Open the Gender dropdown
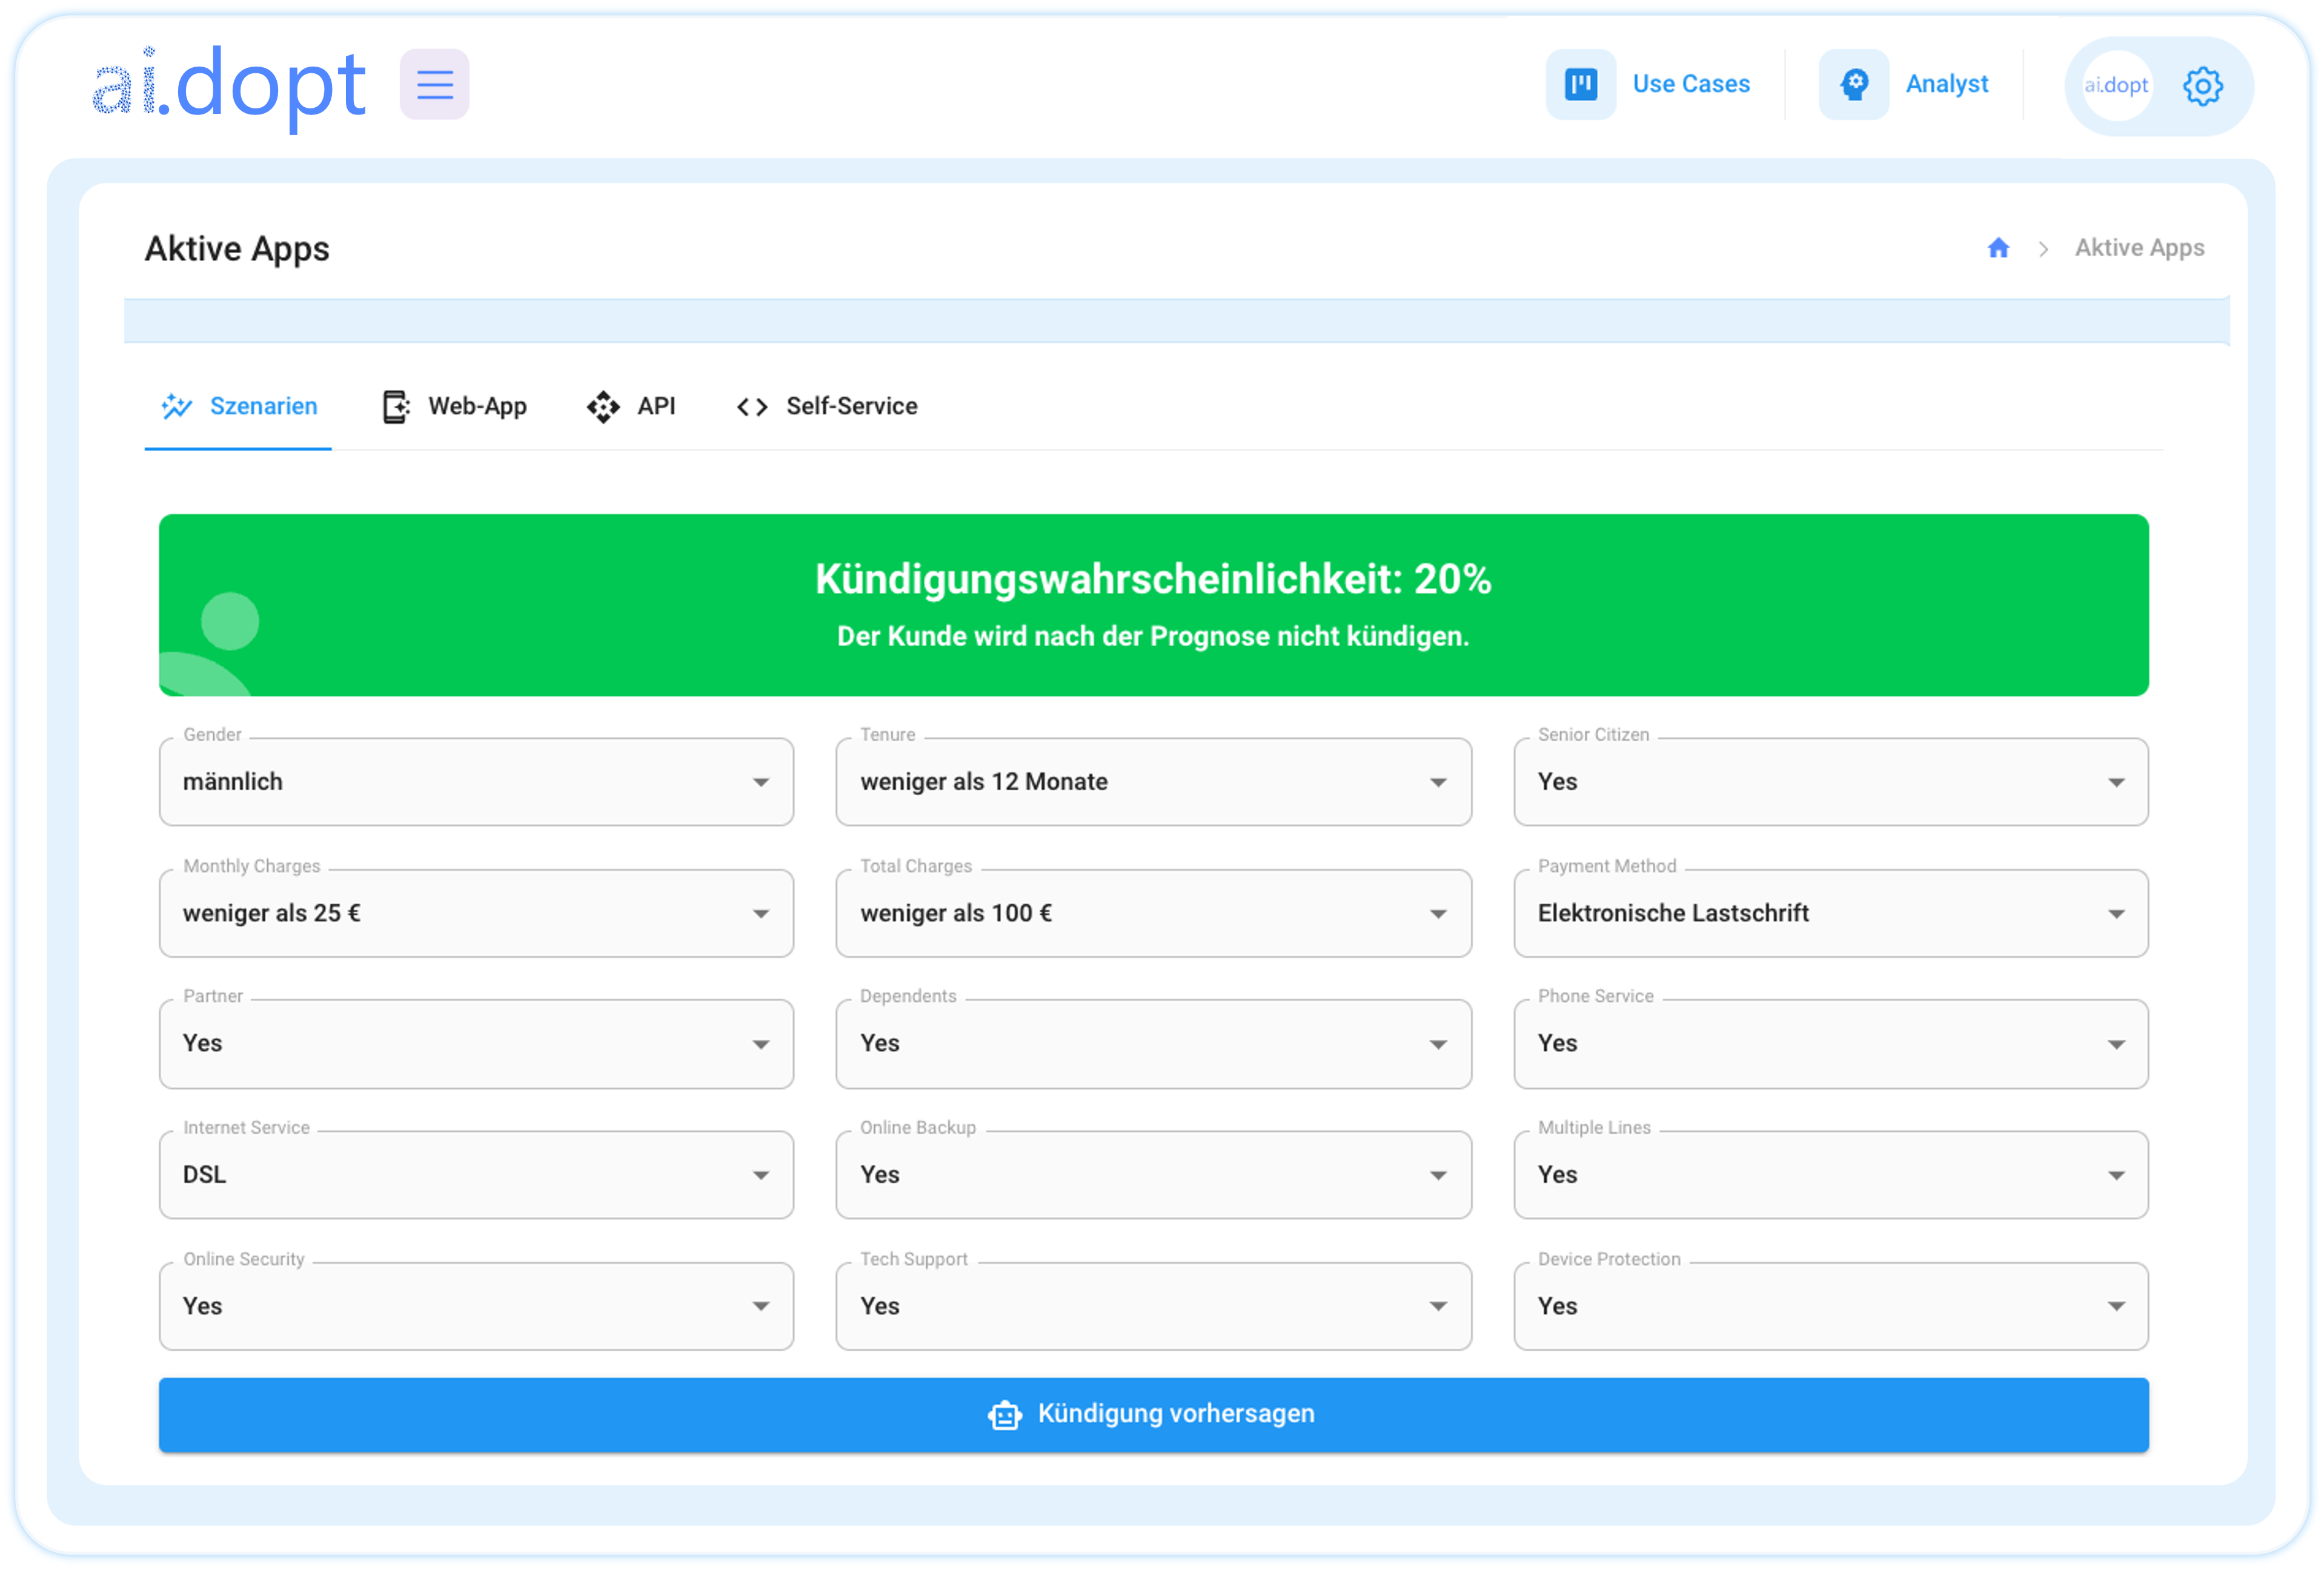 pyautogui.click(x=476, y=781)
